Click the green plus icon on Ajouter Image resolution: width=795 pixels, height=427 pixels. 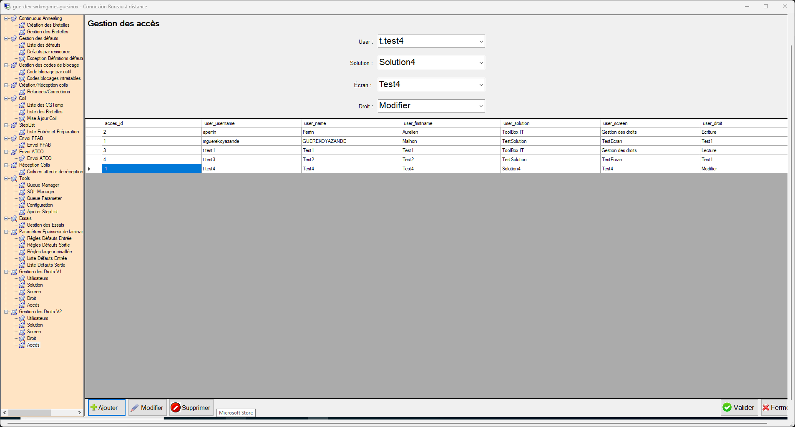[x=94, y=407]
